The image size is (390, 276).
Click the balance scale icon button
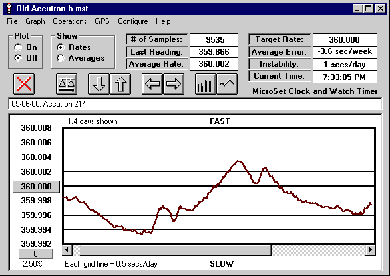click(66, 84)
